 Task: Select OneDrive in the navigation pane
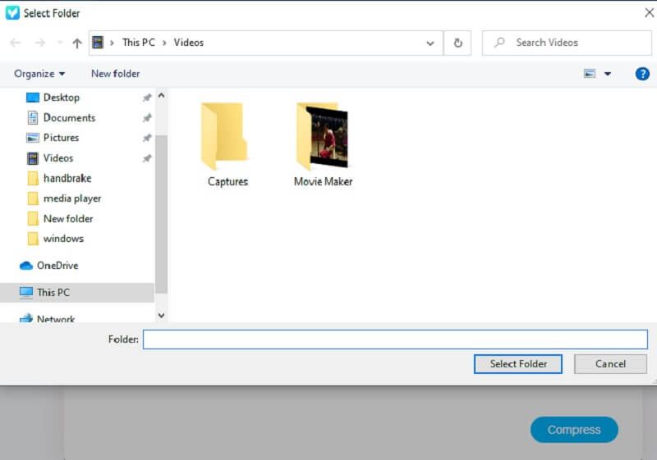pos(57,266)
